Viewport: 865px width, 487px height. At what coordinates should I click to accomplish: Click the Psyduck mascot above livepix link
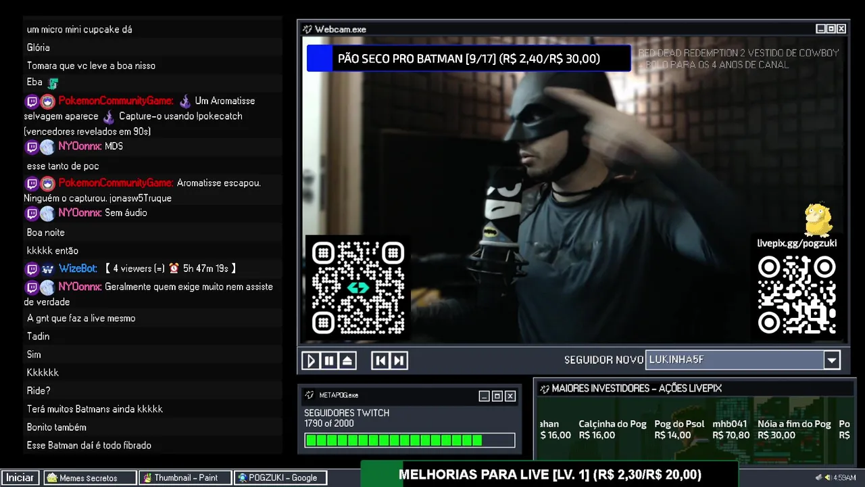point(818,219)
